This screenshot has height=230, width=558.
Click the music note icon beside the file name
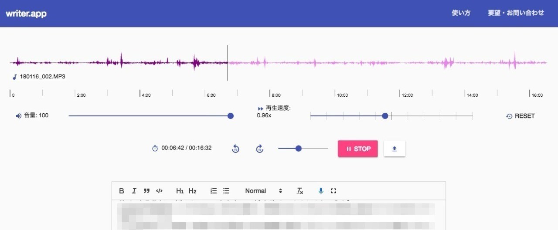(14, 77)
